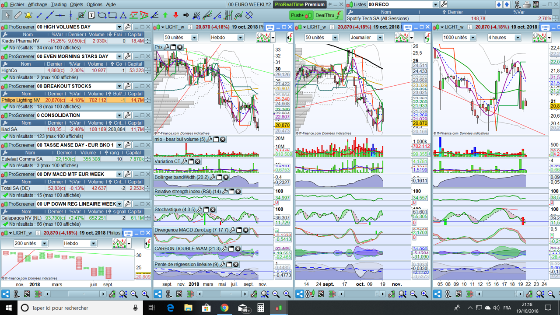Click the DealThru button
The image size is (560, 315).
[x=328, y=15]
